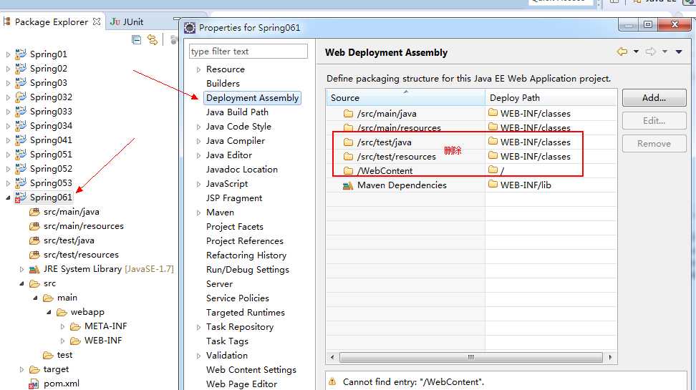
Task: Select Run/Debug Settings properties page
Action: (247, 270)
